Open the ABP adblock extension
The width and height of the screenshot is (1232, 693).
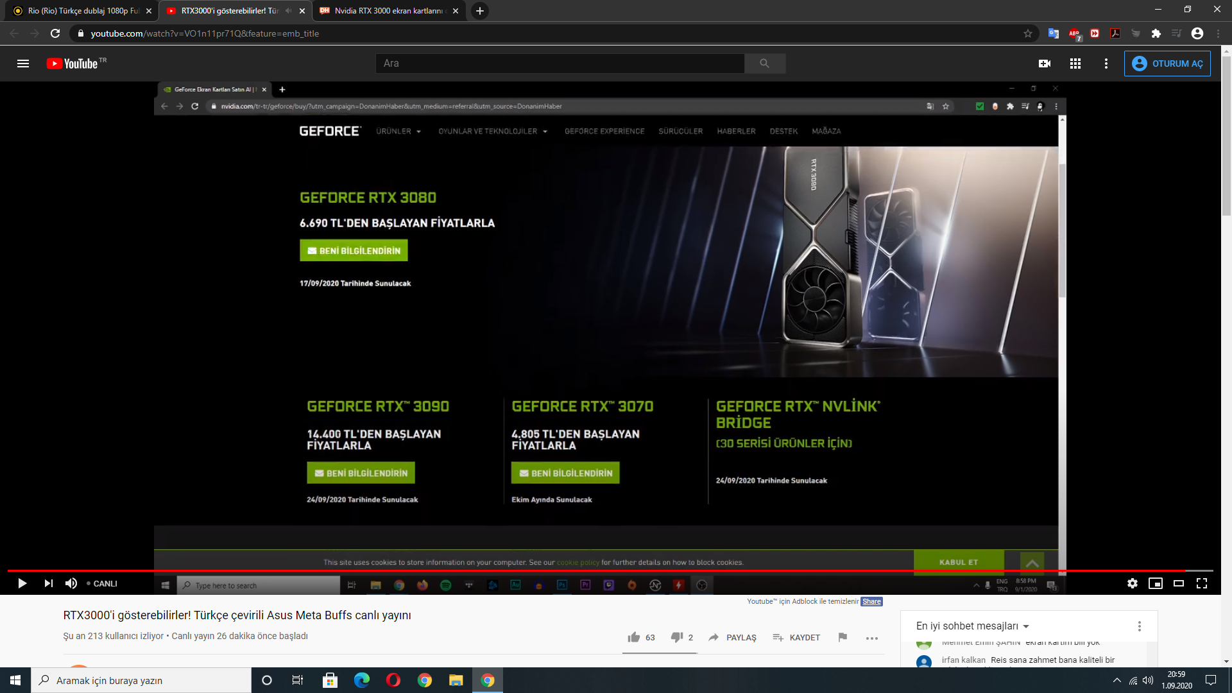point(1074,33)
